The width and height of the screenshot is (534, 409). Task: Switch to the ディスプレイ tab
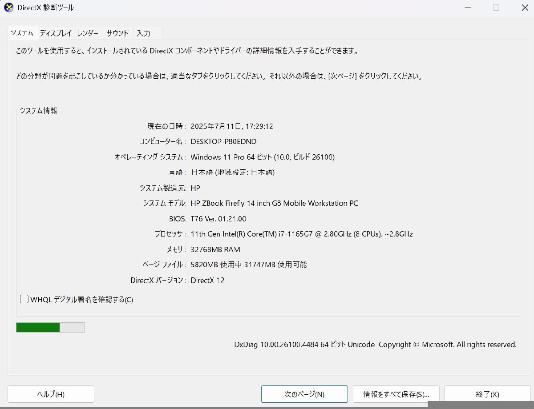[56, 33]
